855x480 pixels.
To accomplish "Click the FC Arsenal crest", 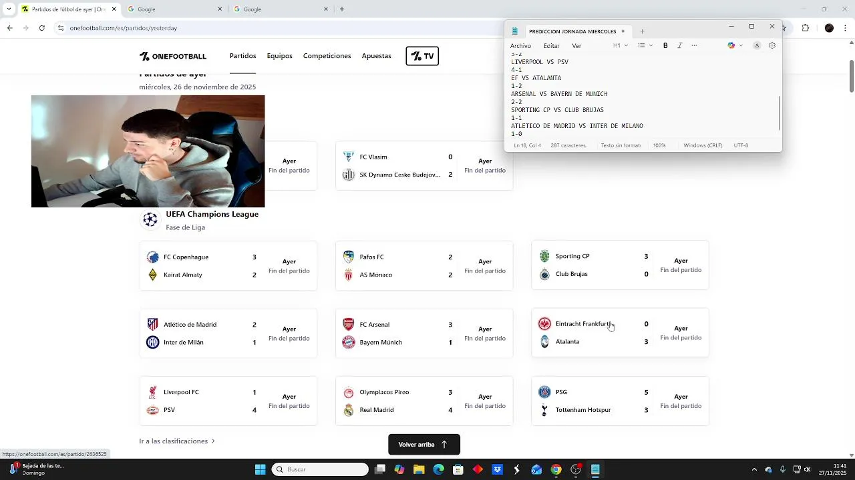I will 348,325.
